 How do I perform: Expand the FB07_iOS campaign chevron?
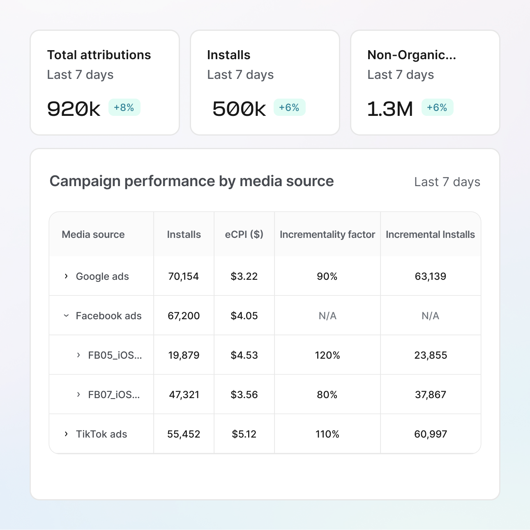click(78, 394)
